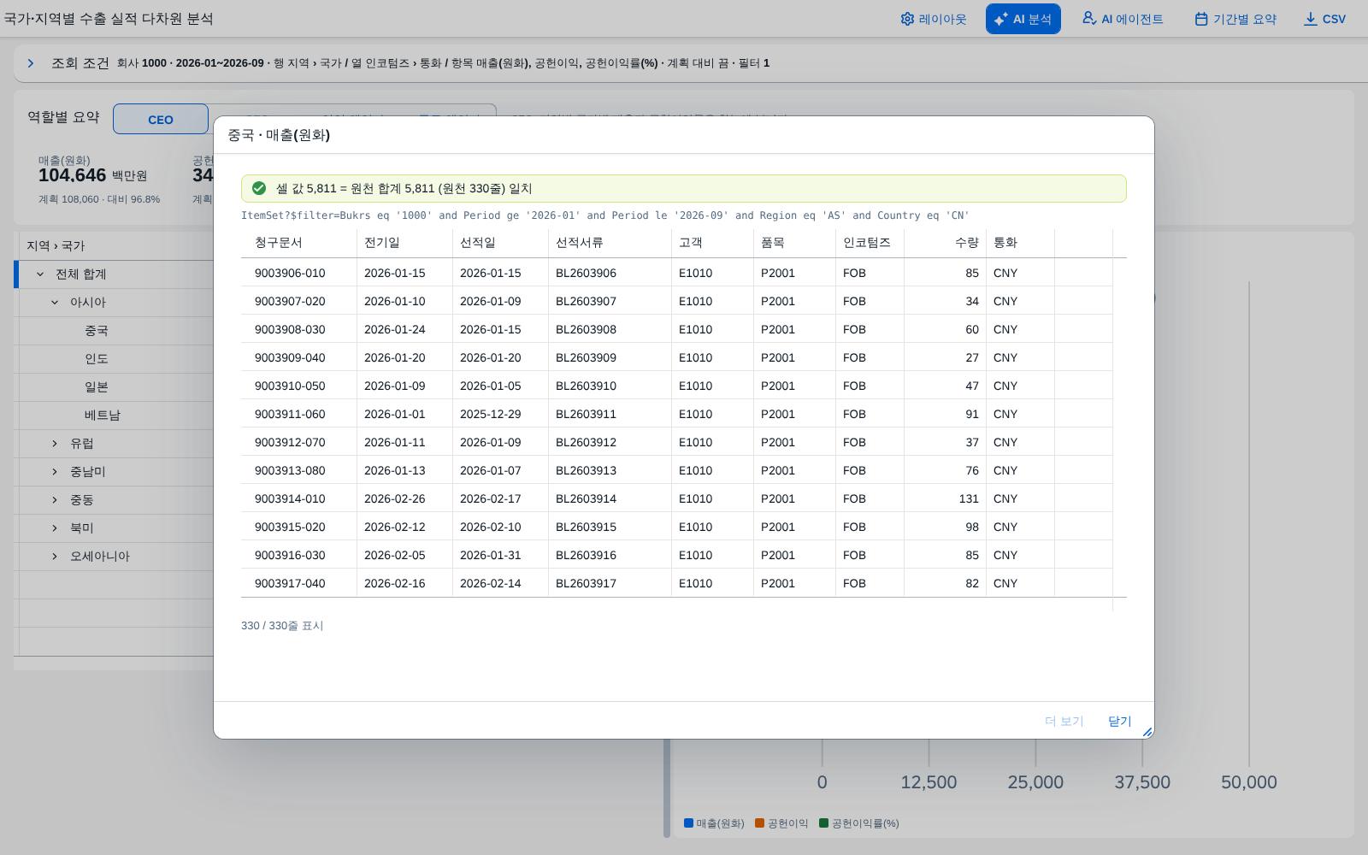
Task: Click quantity 131 cell
Action: coord(968,498)
